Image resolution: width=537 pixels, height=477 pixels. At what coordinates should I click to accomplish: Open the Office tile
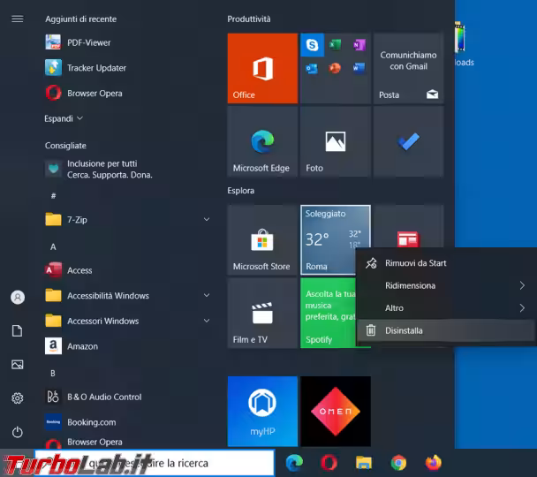point(262,68)
